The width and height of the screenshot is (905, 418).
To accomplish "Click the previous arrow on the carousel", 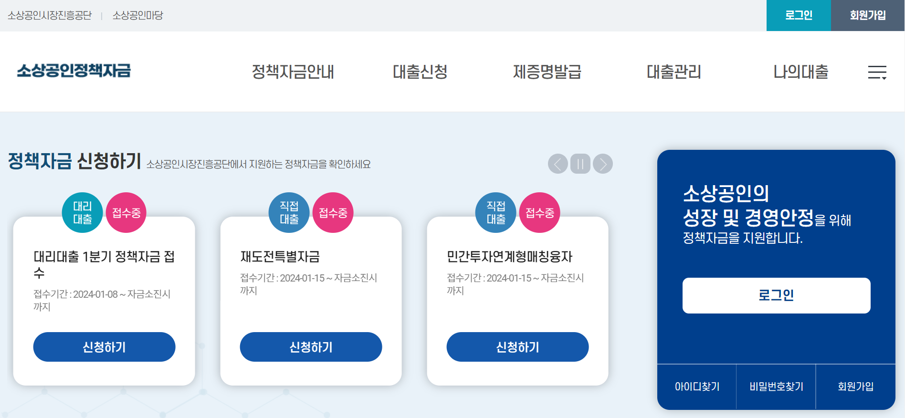I will (558, 164).
